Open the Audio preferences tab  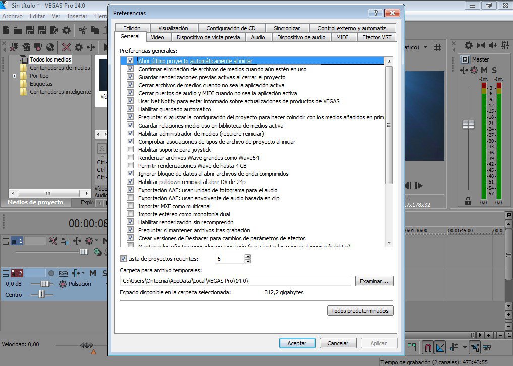click(258, 37)
